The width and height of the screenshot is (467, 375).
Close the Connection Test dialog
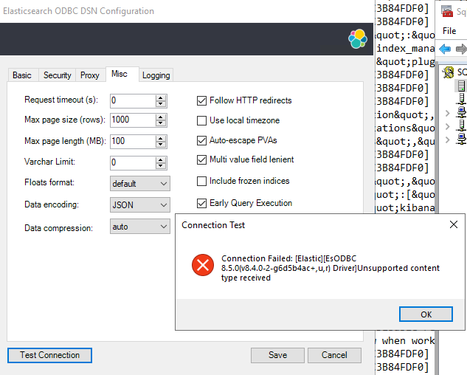(x=454, y=224)
